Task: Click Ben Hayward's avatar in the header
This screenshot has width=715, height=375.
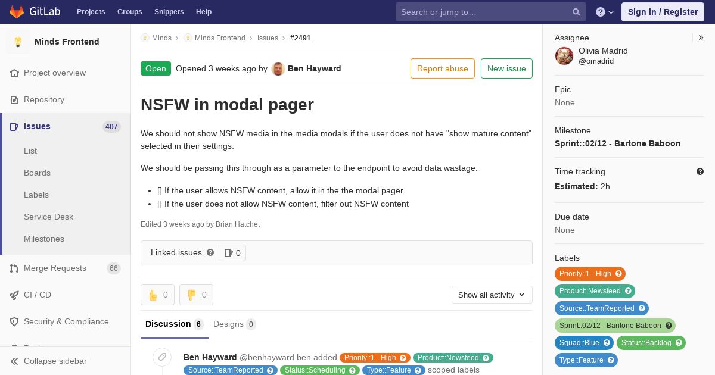Action: tap(278, 68)
